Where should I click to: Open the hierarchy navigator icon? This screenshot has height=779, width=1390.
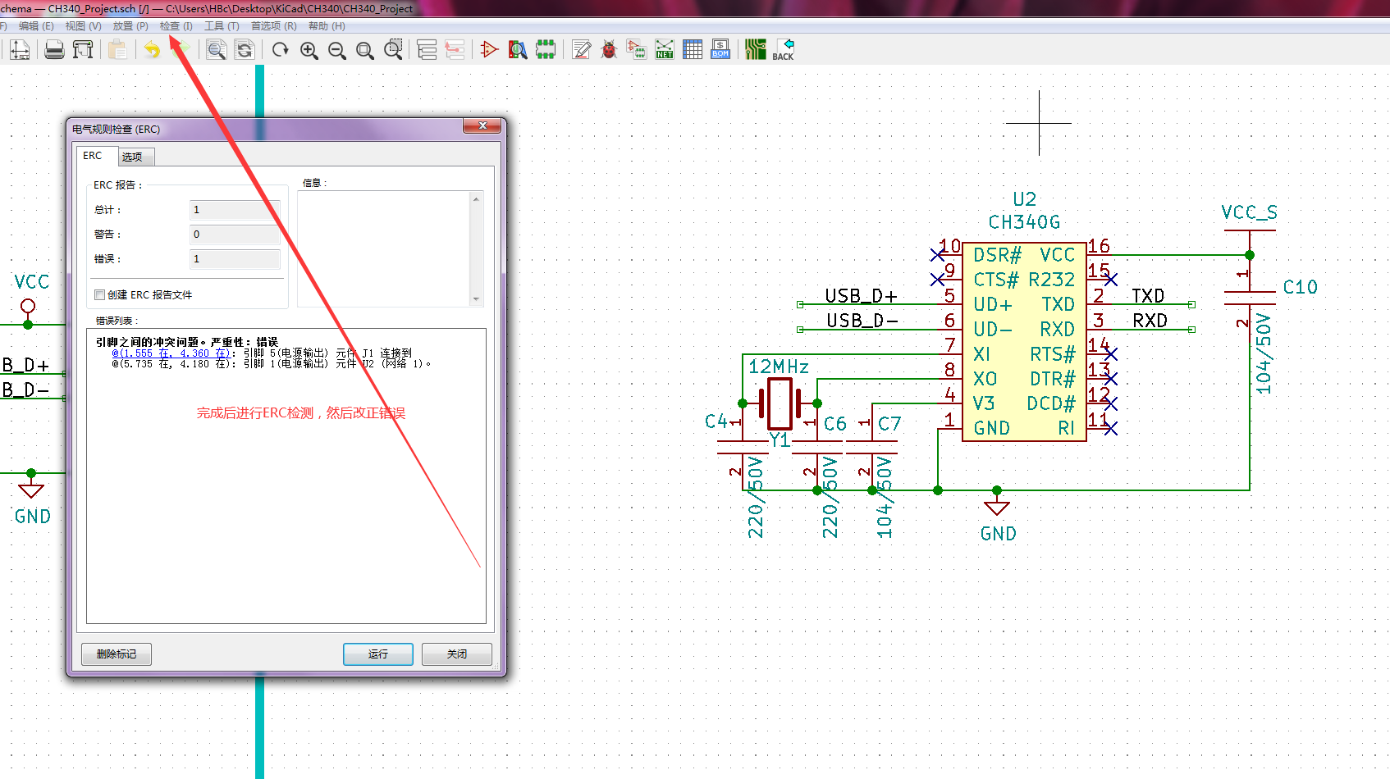point(427,49)
